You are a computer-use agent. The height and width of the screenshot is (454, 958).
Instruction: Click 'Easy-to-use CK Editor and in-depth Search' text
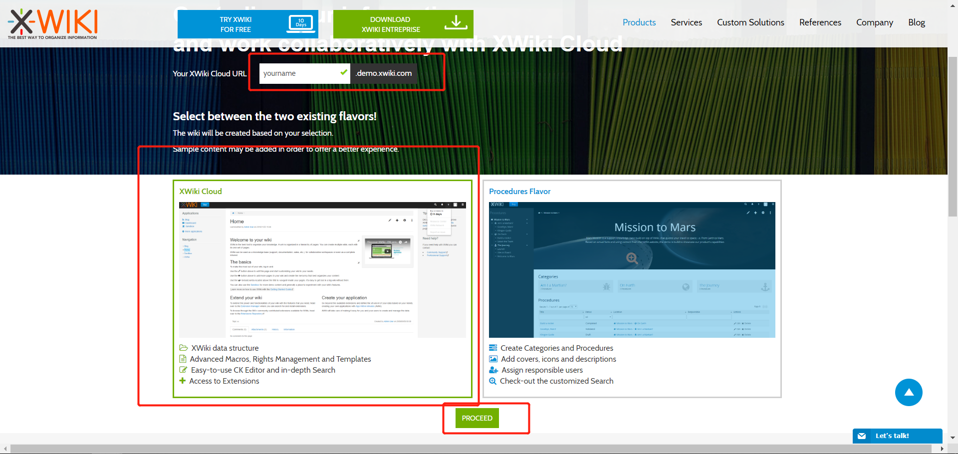click(263, 370)
